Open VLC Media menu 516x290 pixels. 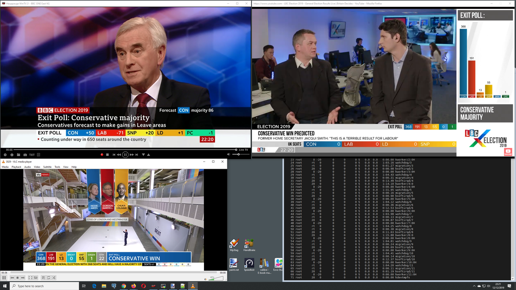[x=5, y=167]
